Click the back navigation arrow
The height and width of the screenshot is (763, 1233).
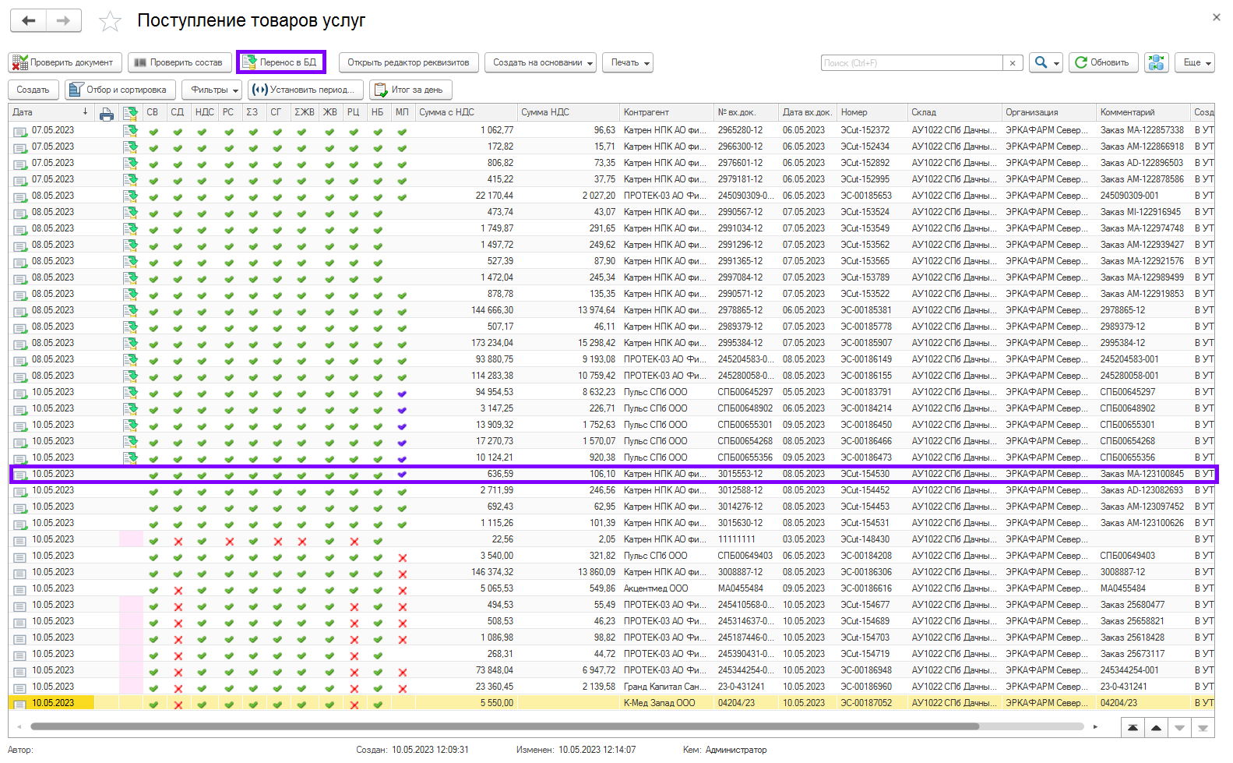(29, 21)
